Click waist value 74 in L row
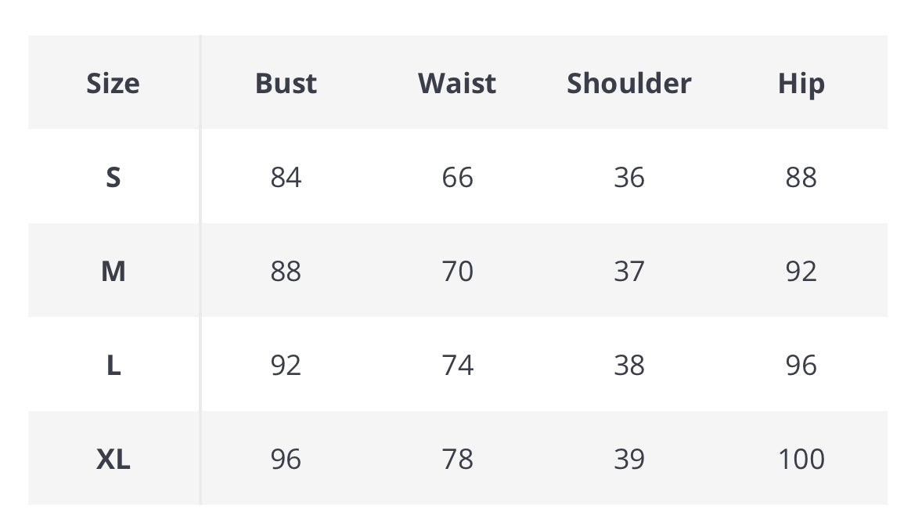Image resolution: width=904 pixels, height=519 pixels. coord(457,366)
